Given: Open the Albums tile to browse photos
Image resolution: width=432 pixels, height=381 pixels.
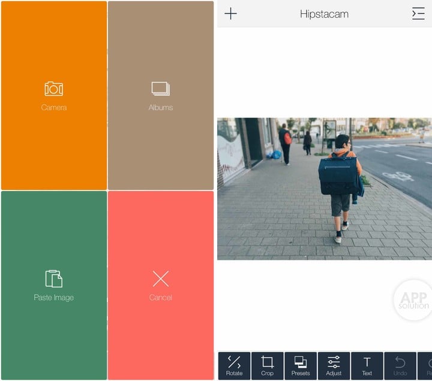Looking at the screenshot, I should click(161, 96).
